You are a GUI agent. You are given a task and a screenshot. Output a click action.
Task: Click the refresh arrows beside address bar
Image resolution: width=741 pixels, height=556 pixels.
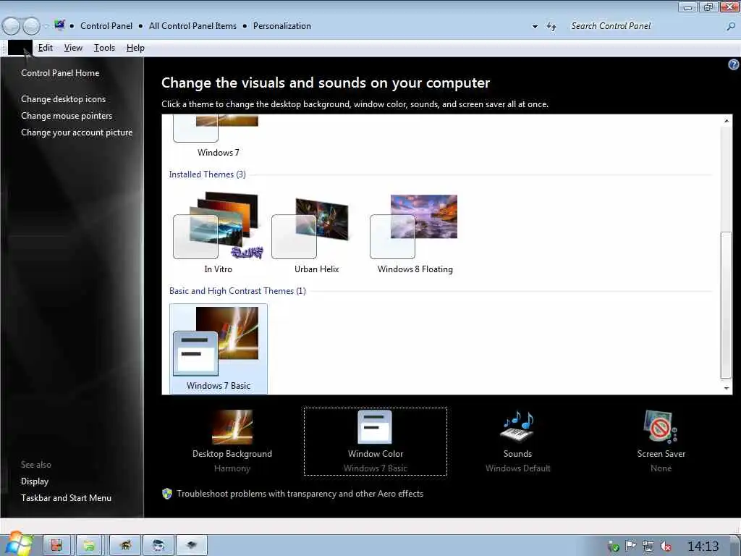tap(551, 27)
